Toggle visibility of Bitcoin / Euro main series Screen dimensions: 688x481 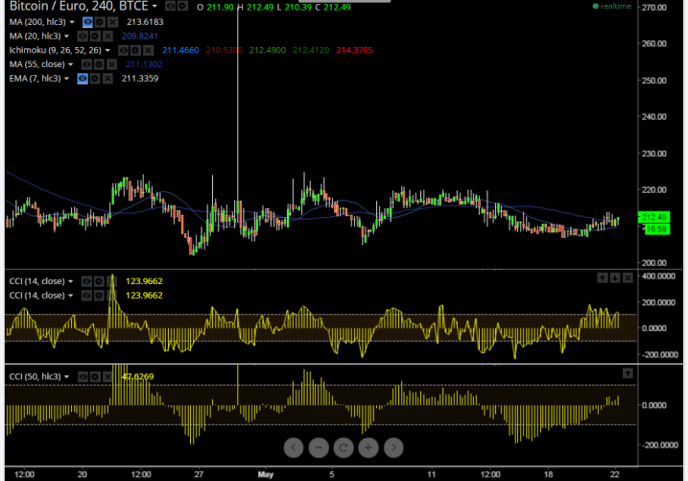[170, 6]
